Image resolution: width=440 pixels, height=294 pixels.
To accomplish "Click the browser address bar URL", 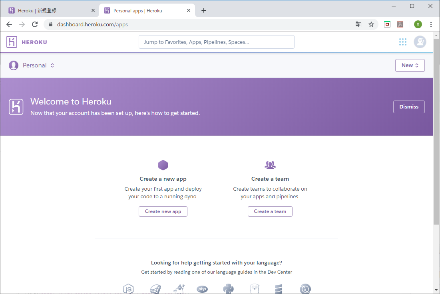I will (92, 24).
